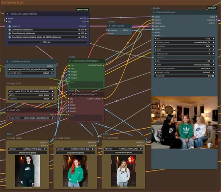
Task: Click the VAE output socket on the Load VAE node
Action: (x=55, y=114)
